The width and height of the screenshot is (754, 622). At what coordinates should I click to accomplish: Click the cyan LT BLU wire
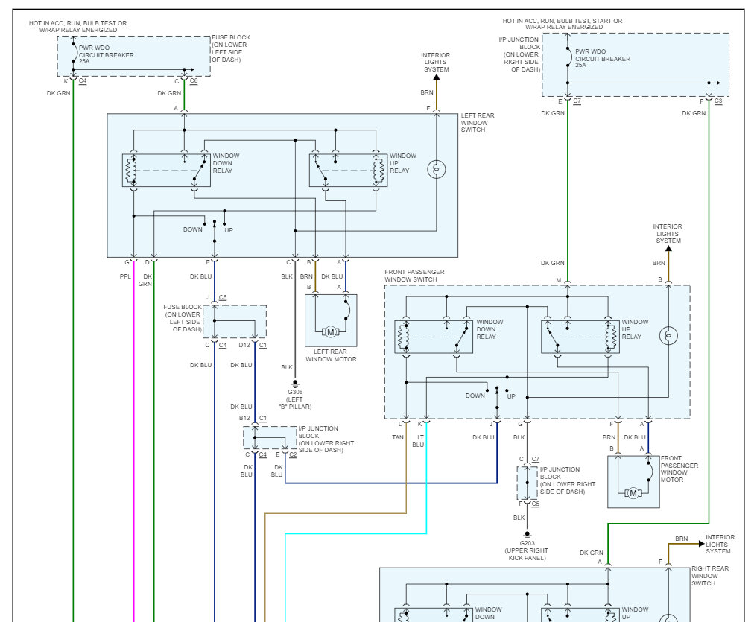(x=356, y=533)
